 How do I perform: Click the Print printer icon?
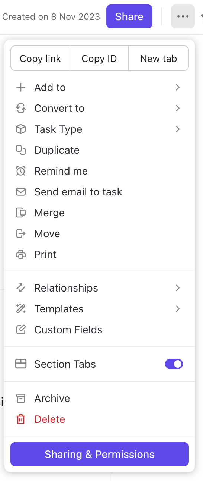(x=21, y=255)
